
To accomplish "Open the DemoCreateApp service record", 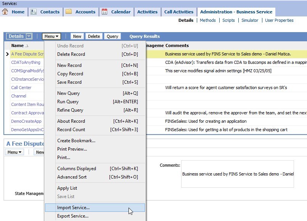I will [x=26, y=121].
